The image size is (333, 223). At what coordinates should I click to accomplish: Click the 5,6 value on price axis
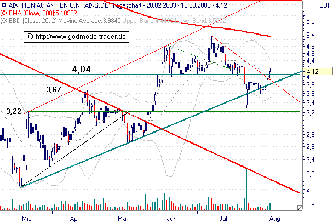tap(311, 21)
